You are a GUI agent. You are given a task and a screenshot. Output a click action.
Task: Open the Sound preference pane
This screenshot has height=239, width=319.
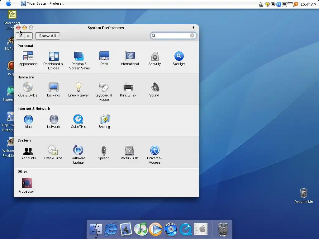(154, 90)
